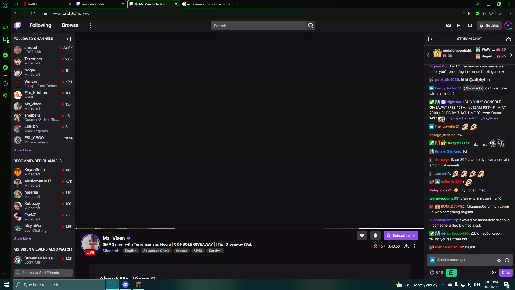The image size is (515, 290).
Task: Open the emote picker in the message box
Action: coord(507,260)
